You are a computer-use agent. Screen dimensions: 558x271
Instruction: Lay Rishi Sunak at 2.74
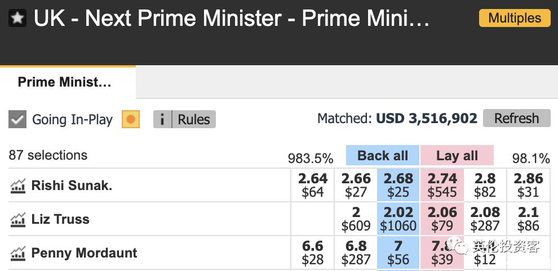(x=442, y=185)
